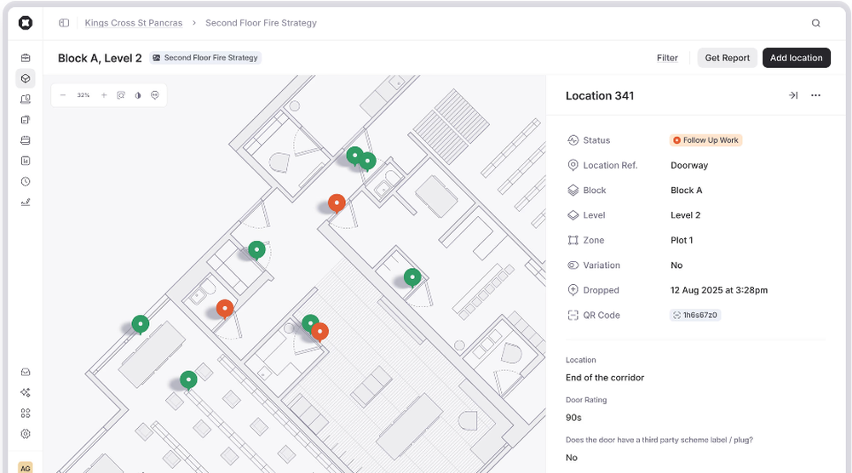Click the Level value Level 2

coord(685,215)
